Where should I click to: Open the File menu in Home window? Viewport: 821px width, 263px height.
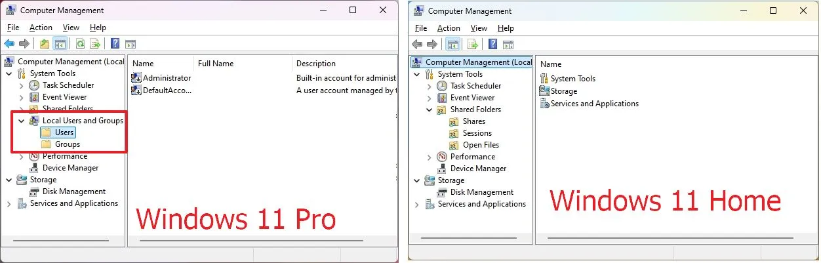click(x=421, y=28)
